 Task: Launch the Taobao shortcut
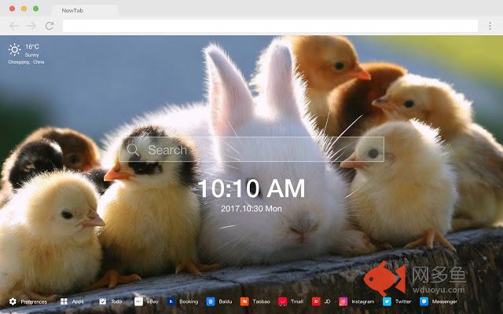coord(245,301)
